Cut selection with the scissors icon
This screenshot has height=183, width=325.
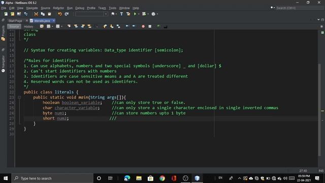point(36,14)
